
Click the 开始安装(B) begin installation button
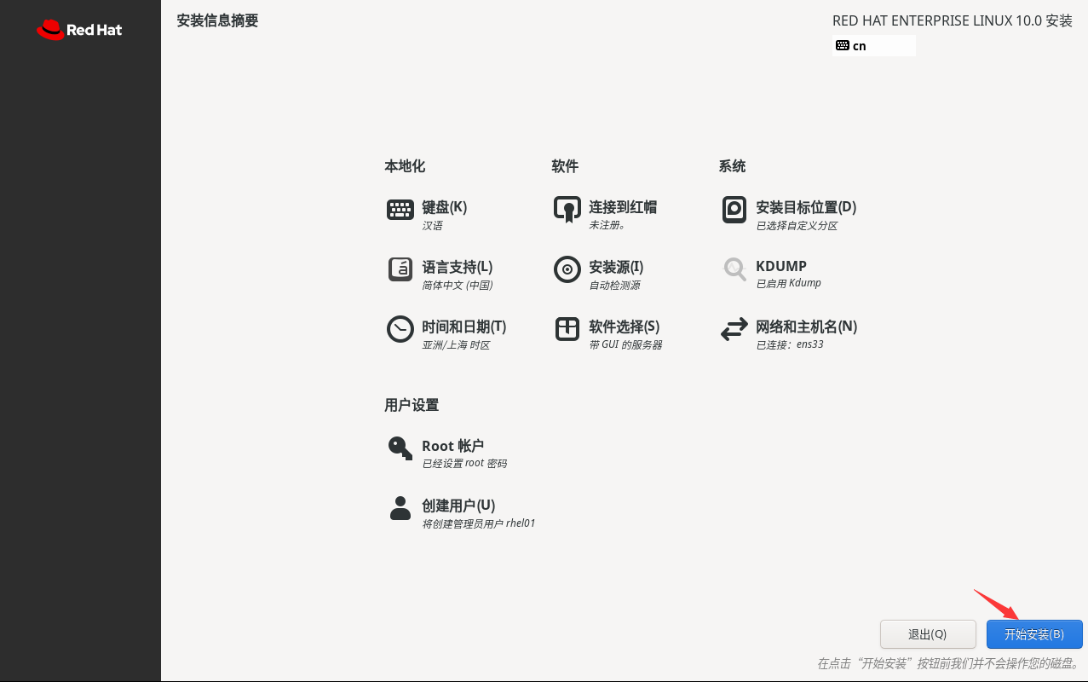1034,634
